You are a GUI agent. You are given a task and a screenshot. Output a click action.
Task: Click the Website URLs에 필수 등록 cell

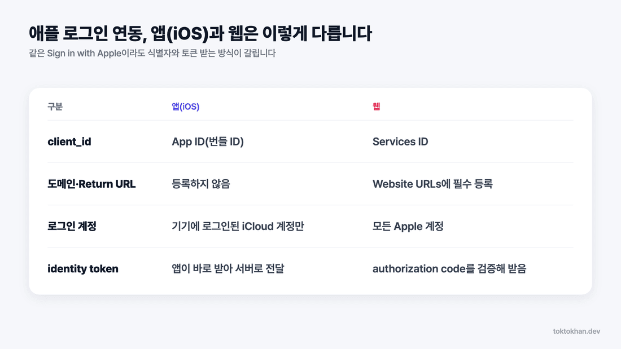(432, 184)
